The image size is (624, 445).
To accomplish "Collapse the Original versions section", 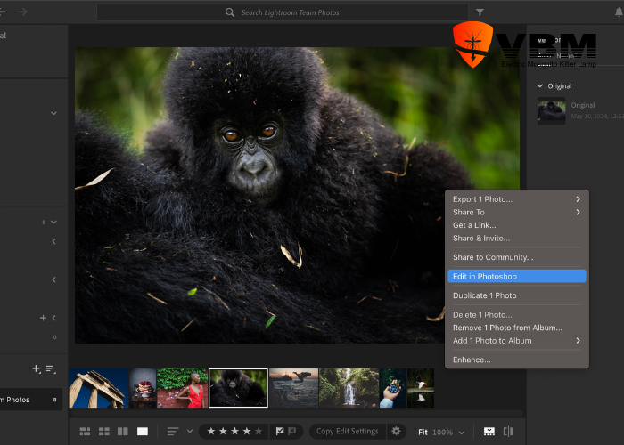I will tap(540, 85).
